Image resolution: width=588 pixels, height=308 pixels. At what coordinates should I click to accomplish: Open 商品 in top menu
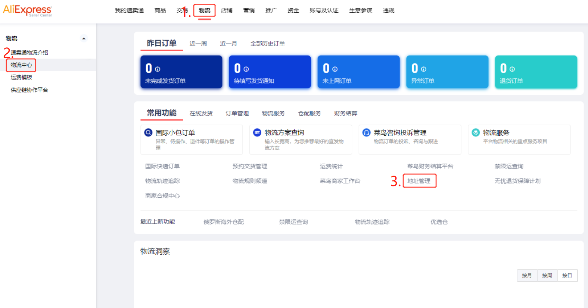(x=160, y=10)
